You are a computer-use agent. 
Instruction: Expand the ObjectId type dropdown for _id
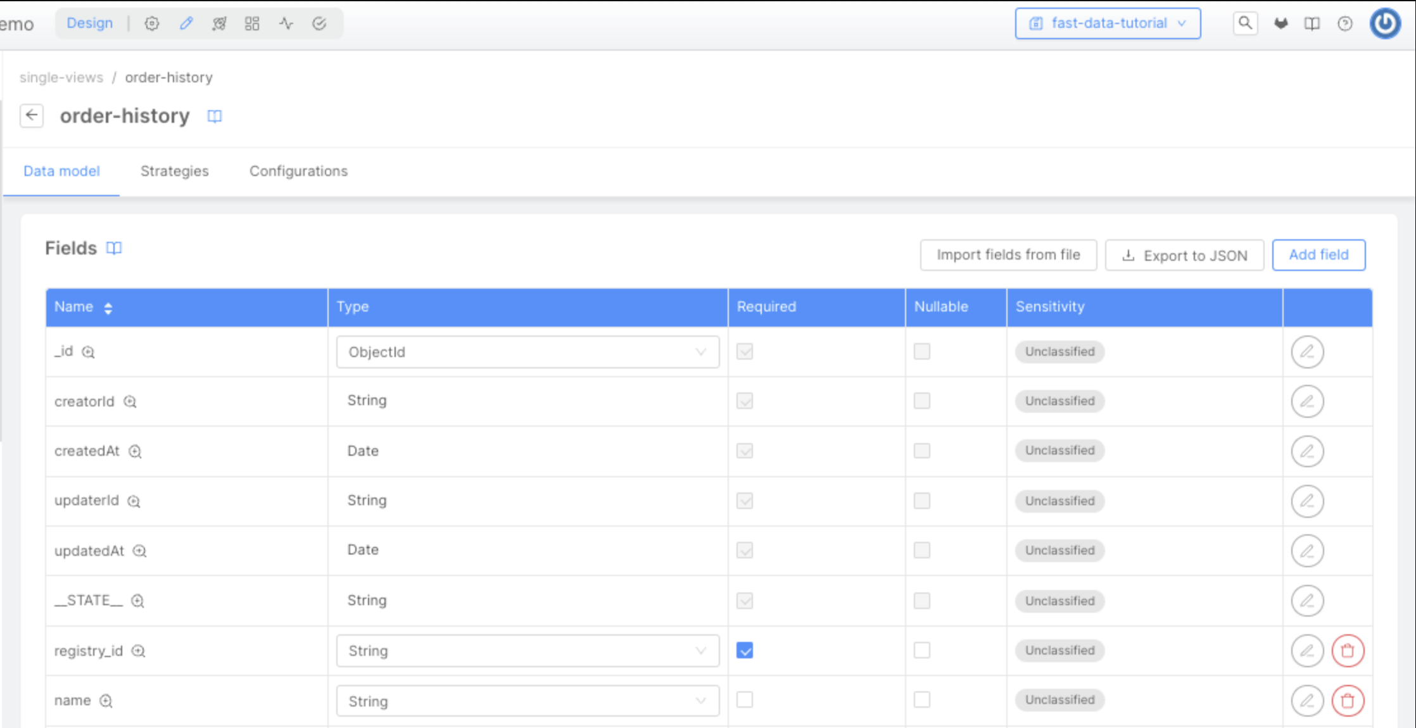pyautogui.click(x=527, y=352)
